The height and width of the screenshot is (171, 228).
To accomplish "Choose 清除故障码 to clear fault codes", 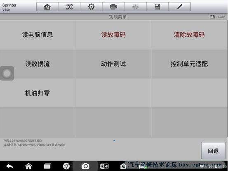I will click(x=189, y=35).
